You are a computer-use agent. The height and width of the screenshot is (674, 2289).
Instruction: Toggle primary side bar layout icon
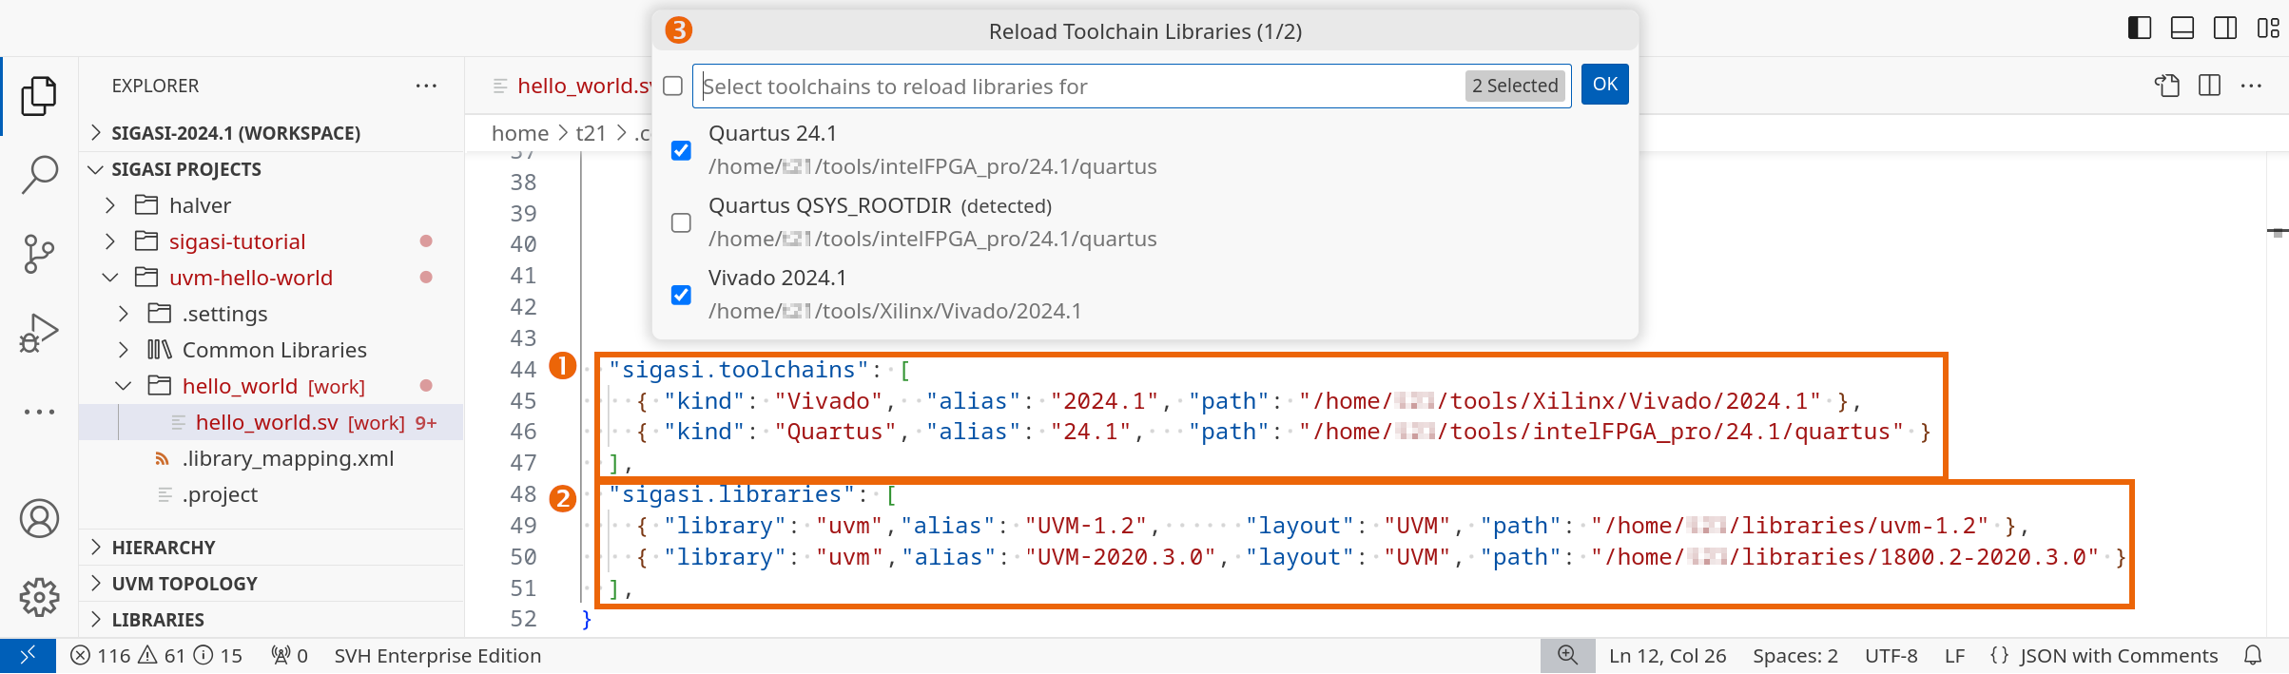(2140, 28)
